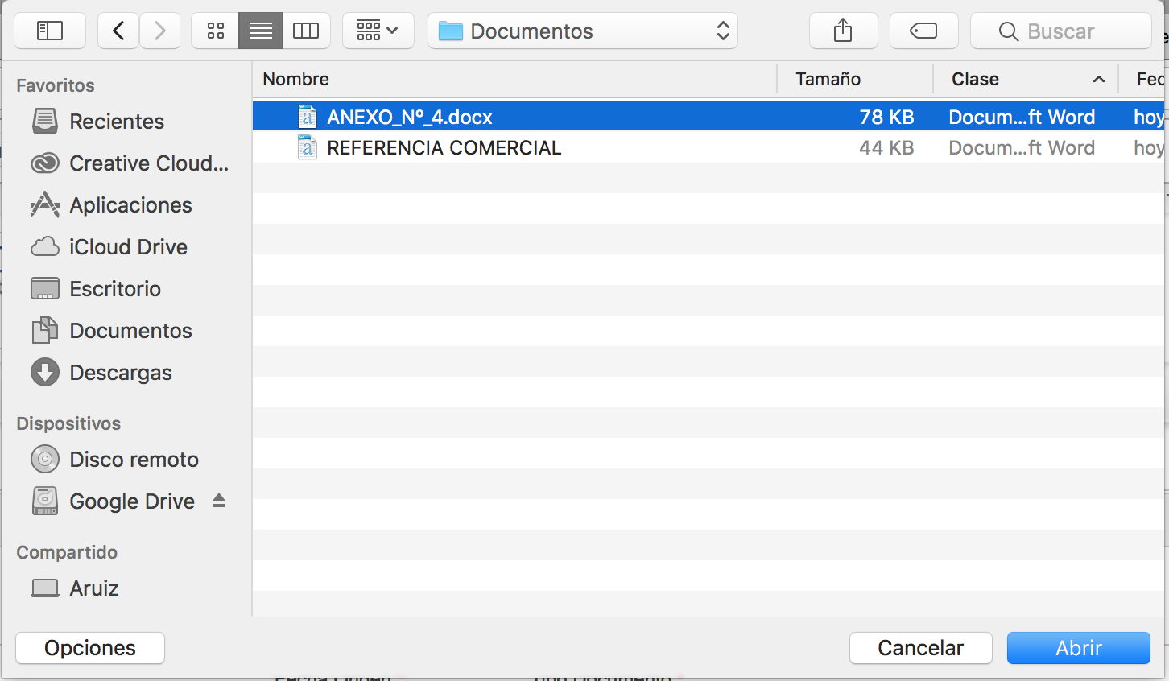The width and height of the screenshot is (1169, 681).
Task: Click the Disco remoto disc icon
Action: 45,459
